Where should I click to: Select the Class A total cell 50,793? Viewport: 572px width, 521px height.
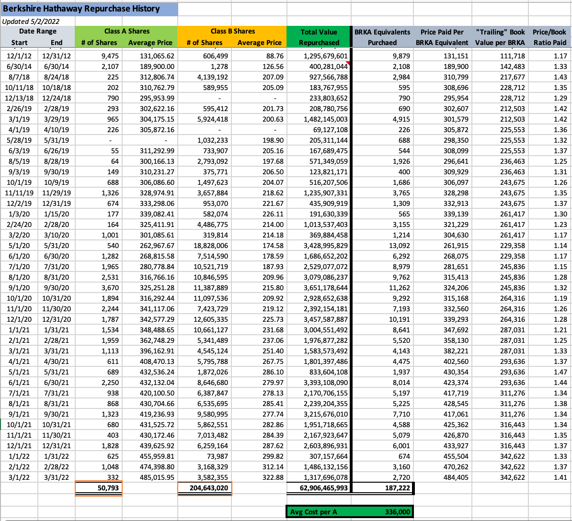click(x=99, y=488)
